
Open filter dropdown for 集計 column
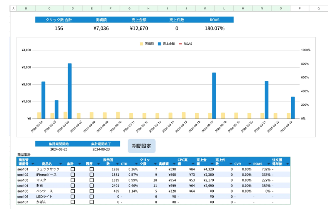(x=80, y=164)
